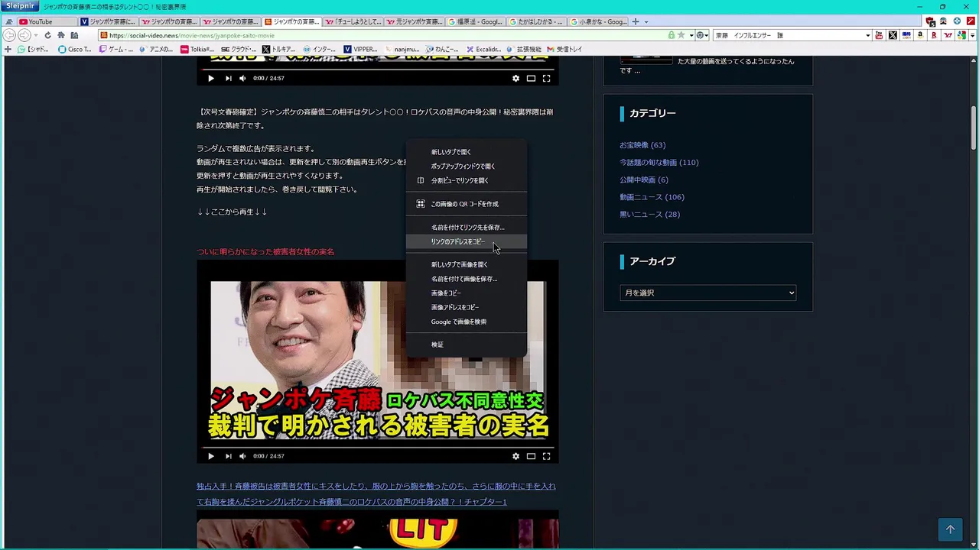Expand the search engine overflow menu
The image size is (979, 550).
pos(971,35)
